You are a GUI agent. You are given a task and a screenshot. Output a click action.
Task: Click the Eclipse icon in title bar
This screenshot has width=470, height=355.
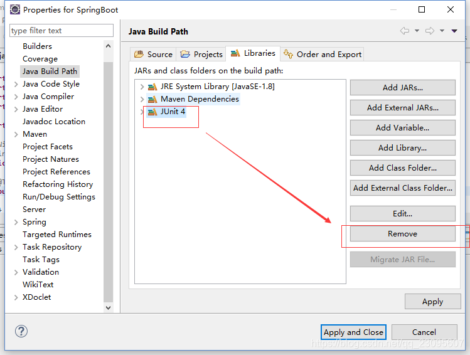[x=14, y=9]
